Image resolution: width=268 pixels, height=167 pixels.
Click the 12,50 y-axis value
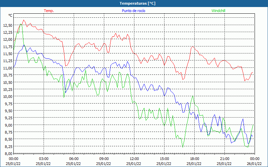8,25
